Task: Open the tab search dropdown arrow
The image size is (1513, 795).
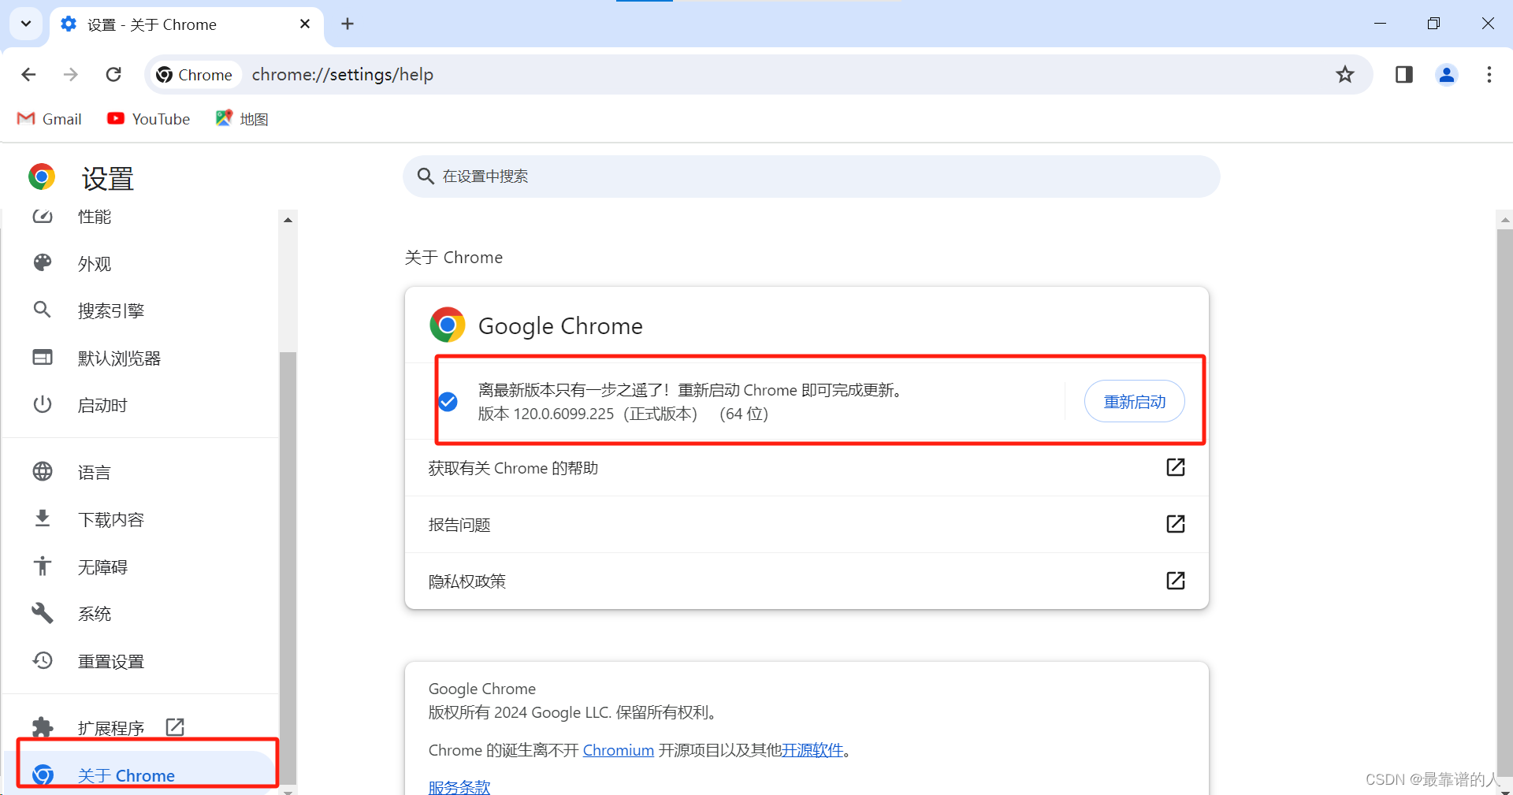Action: click(x=26, y=24)
